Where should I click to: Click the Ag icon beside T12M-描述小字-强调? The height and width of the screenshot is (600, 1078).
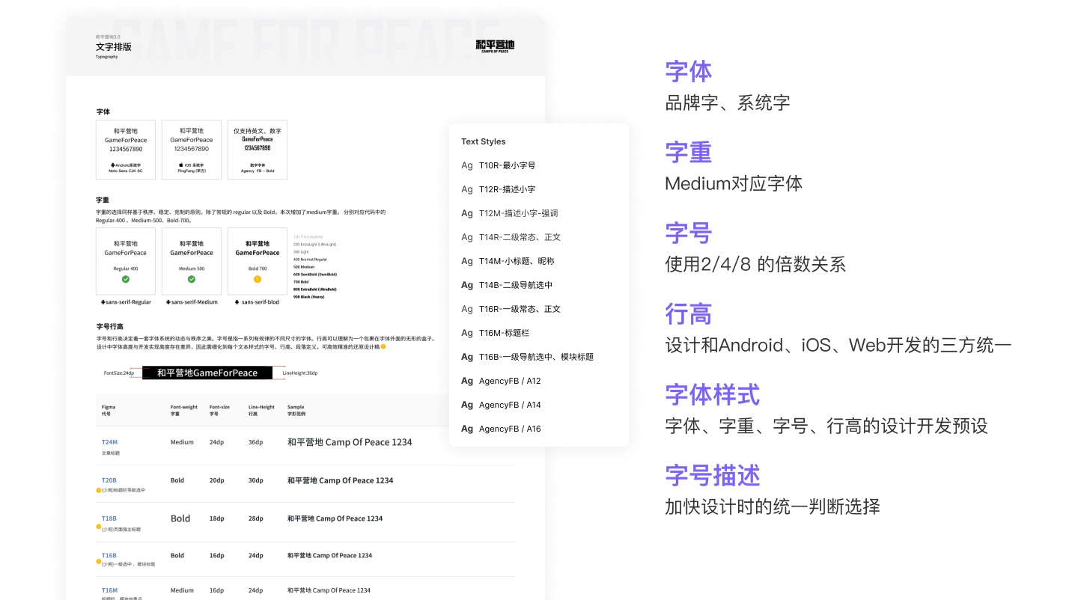[x=467, y=213]
